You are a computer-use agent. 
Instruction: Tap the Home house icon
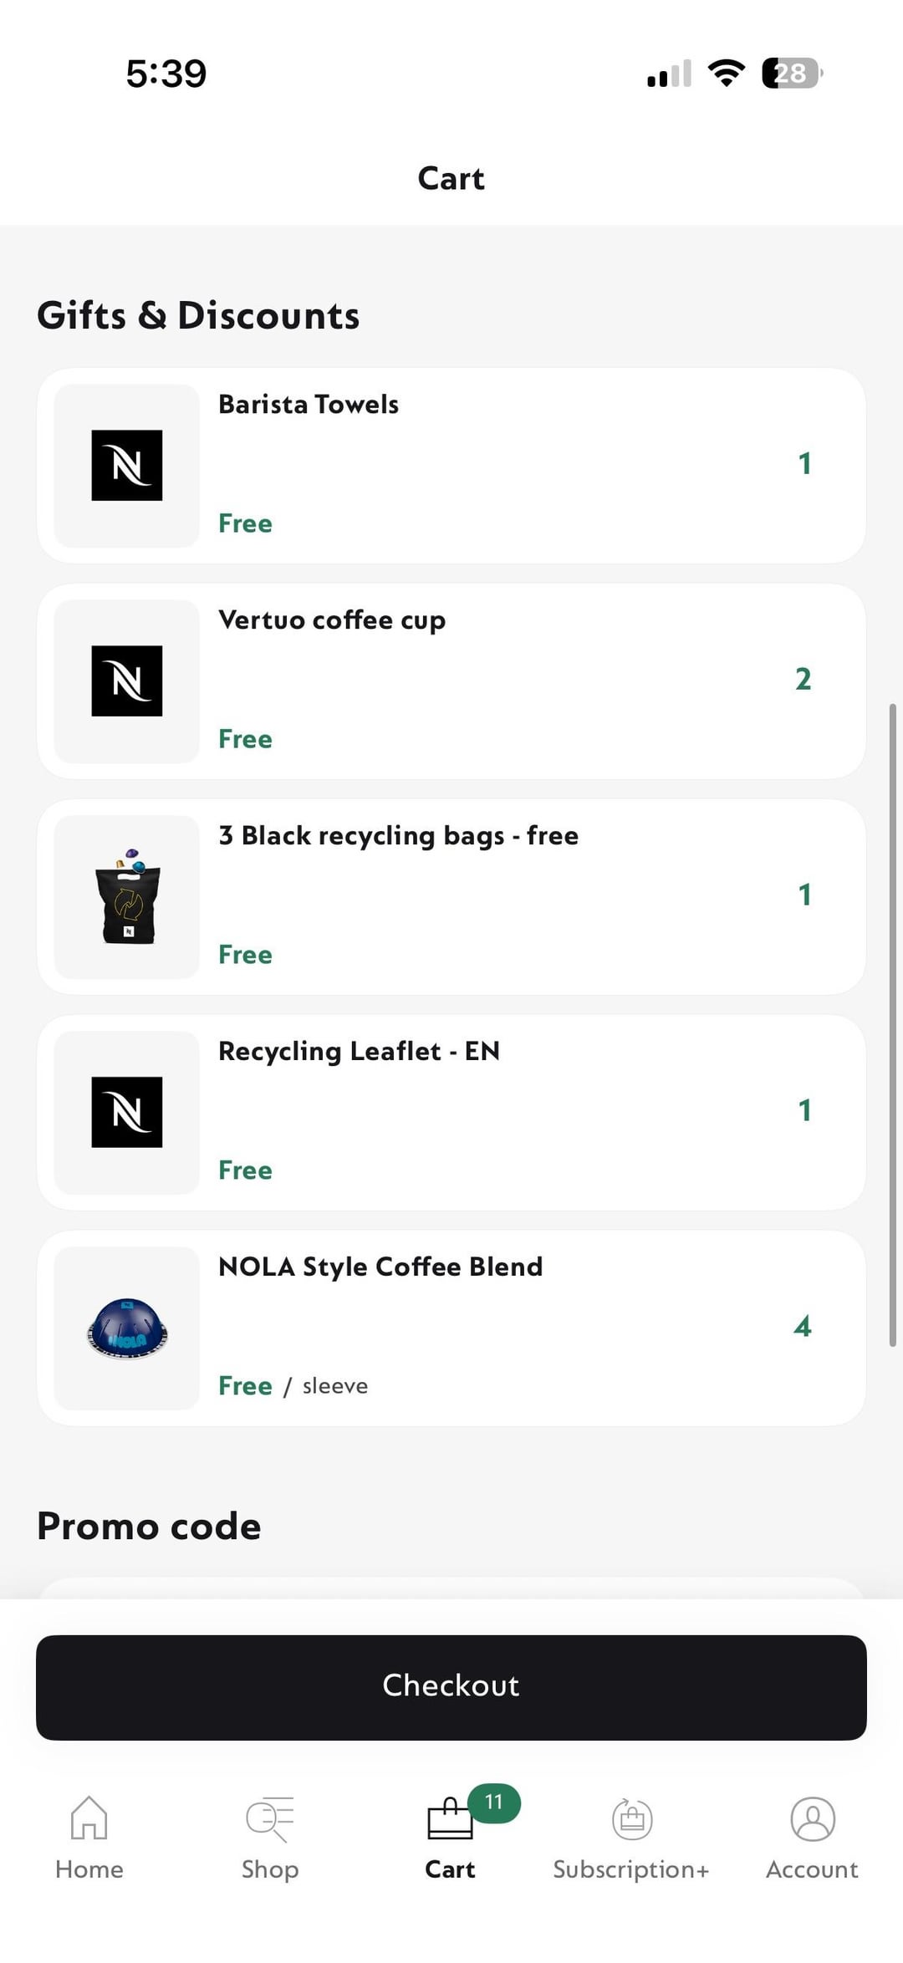point(89,1818)
